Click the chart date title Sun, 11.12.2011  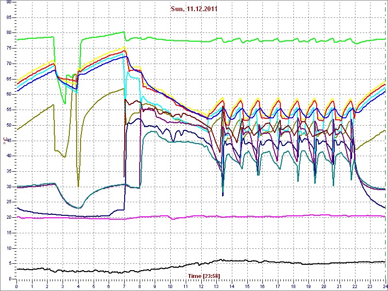194,9
